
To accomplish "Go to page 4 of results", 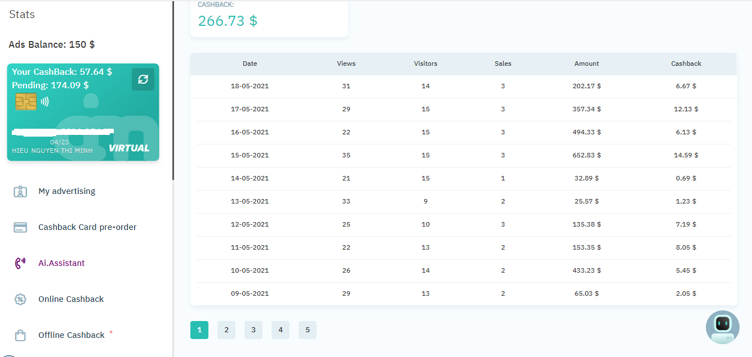I will [x=281, y=330].
